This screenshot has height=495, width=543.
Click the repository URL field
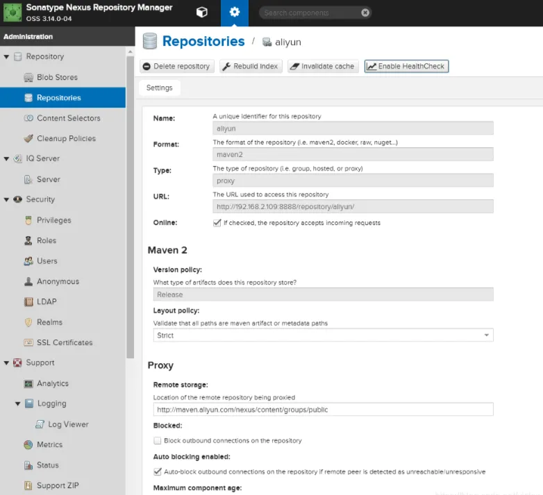(353, 207)
